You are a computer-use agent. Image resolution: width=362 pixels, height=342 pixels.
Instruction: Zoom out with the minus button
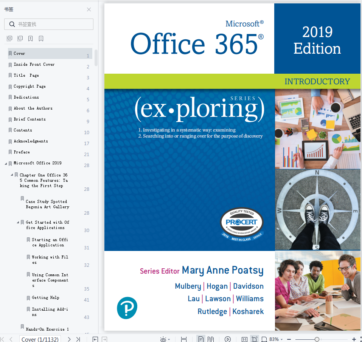tap(289, 339)
